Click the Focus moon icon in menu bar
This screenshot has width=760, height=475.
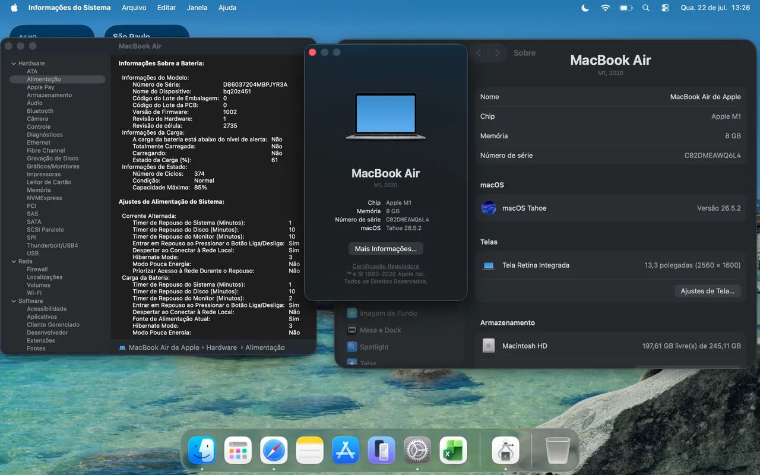coord(585,8)
